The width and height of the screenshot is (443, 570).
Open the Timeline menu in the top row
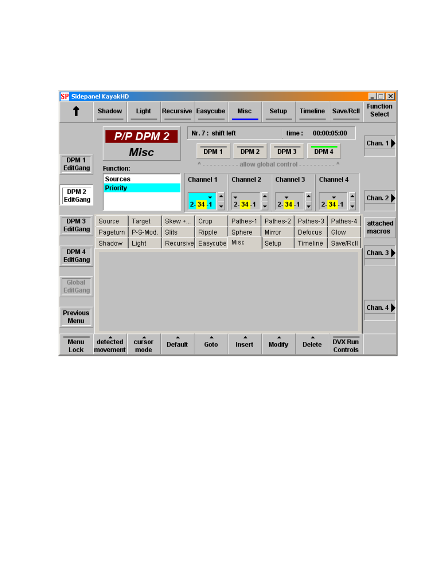(x=312, y=112)
